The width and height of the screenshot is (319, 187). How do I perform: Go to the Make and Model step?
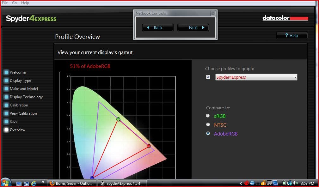click(x=24, y=89)
